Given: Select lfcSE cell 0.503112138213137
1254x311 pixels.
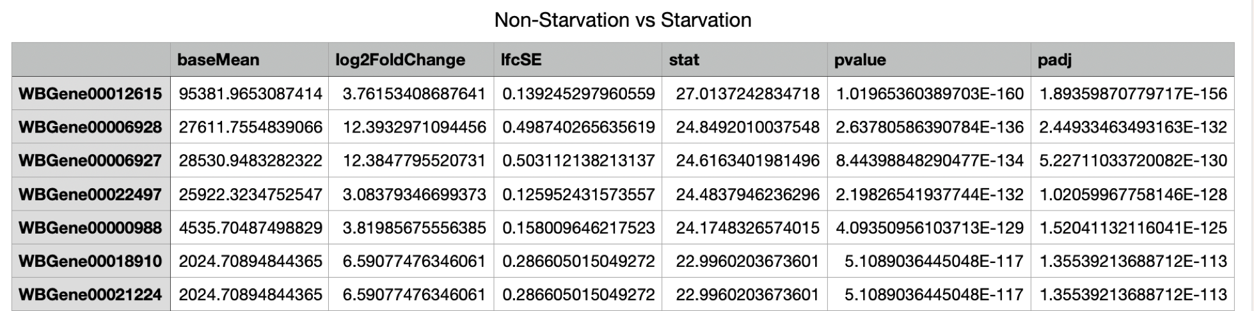Looking at the screenshot, I should coord(578,161).
